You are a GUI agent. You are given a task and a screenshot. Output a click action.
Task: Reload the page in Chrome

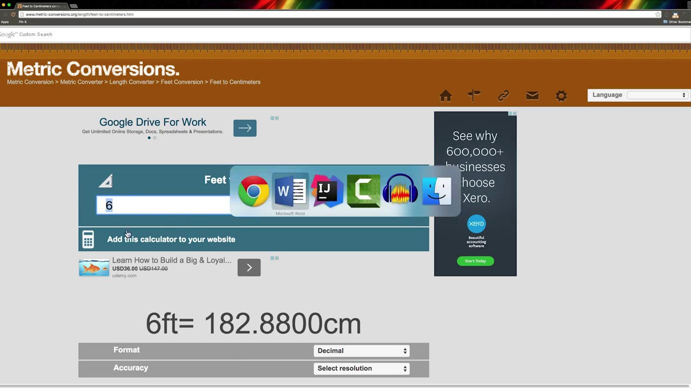tap(12, 15)
